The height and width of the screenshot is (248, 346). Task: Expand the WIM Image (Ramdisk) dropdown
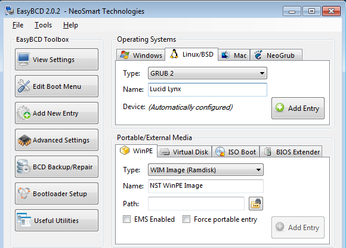pos(206,170)
